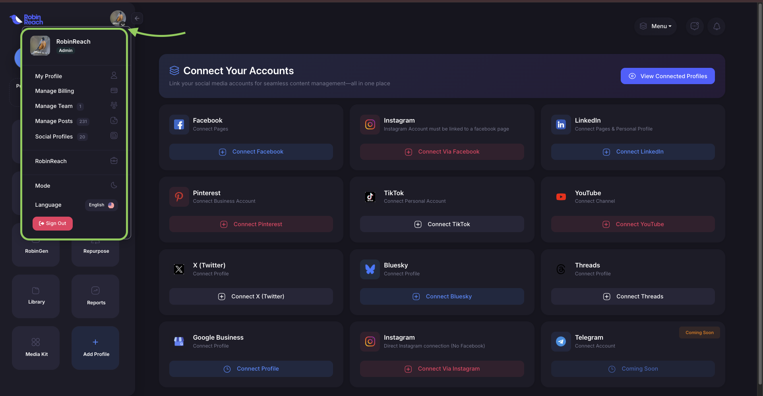Click Connect TikTok button
763x396 pixels.
[442, 224]
